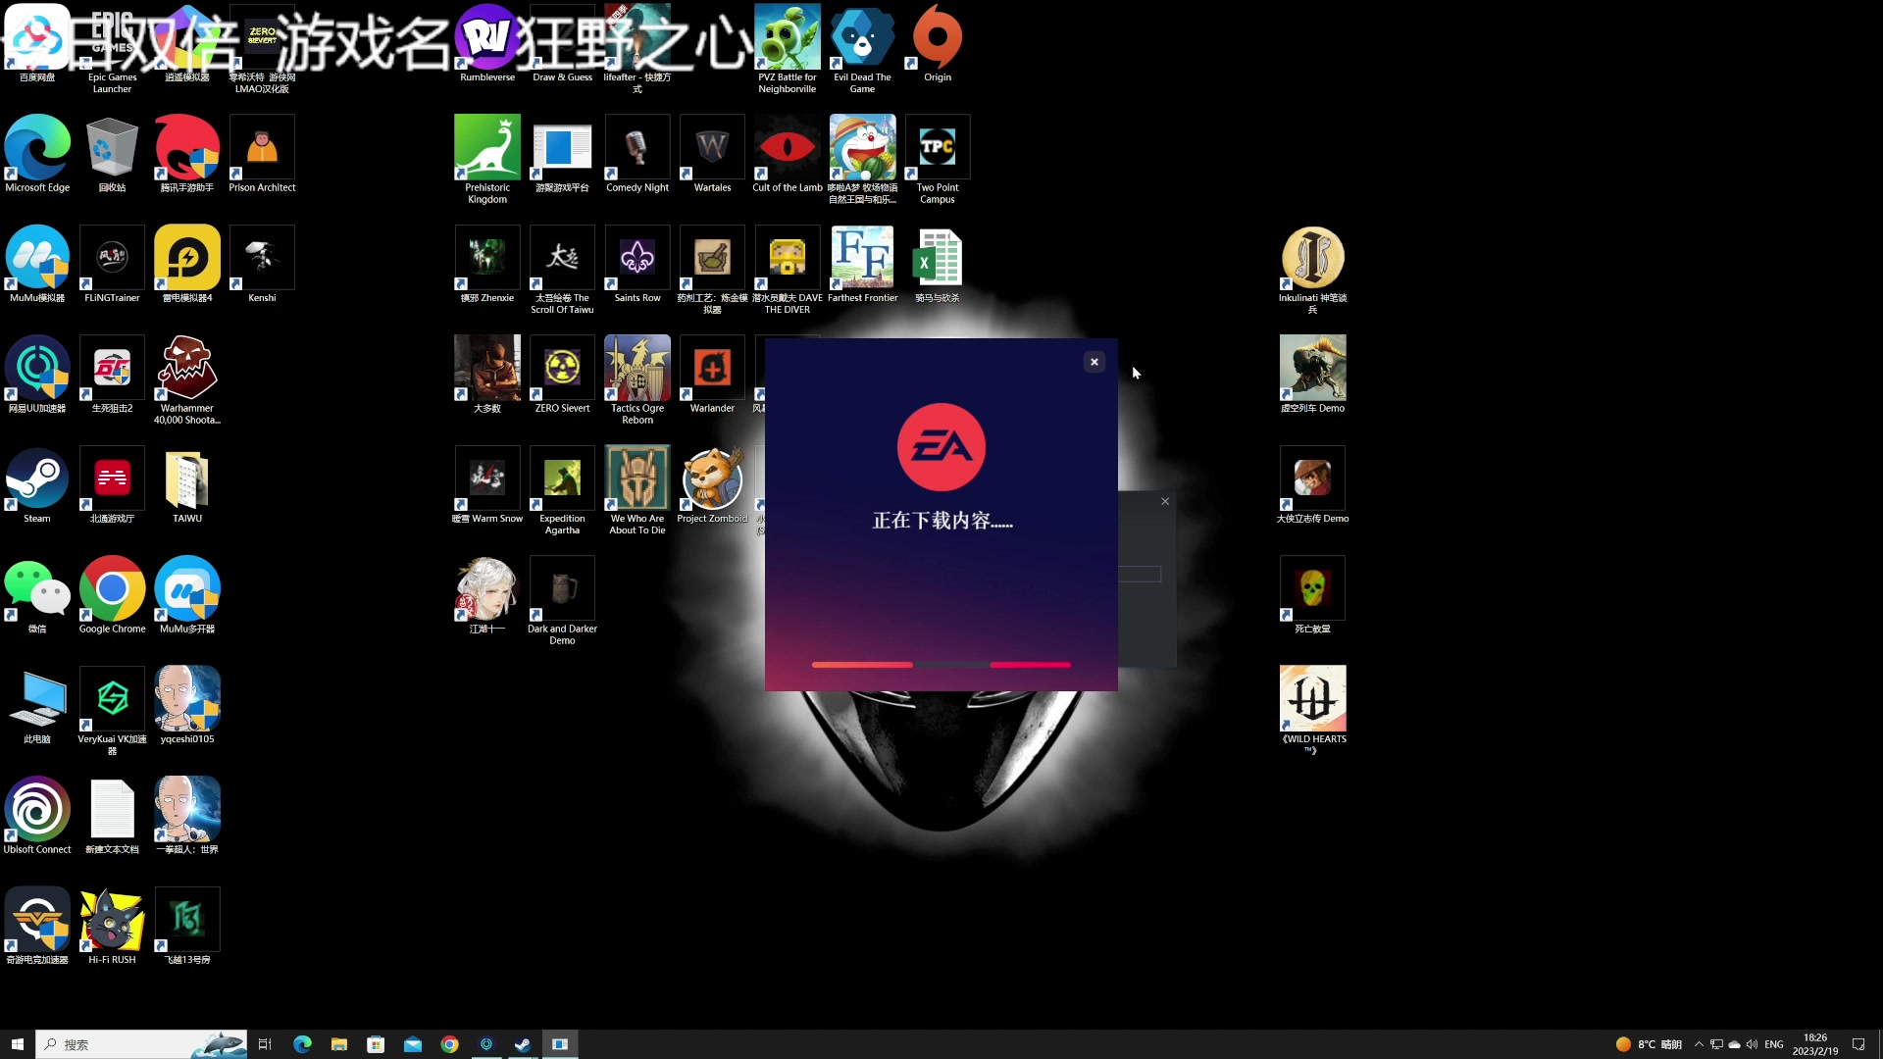Click the taskbar 搜索 search box

[141, 1044]
